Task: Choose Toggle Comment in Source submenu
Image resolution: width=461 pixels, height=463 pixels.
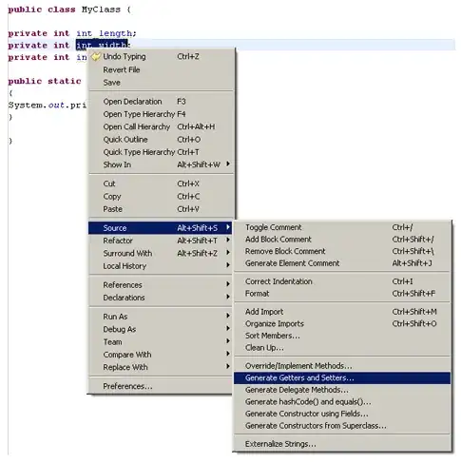Action: click(x=342, y=227)
